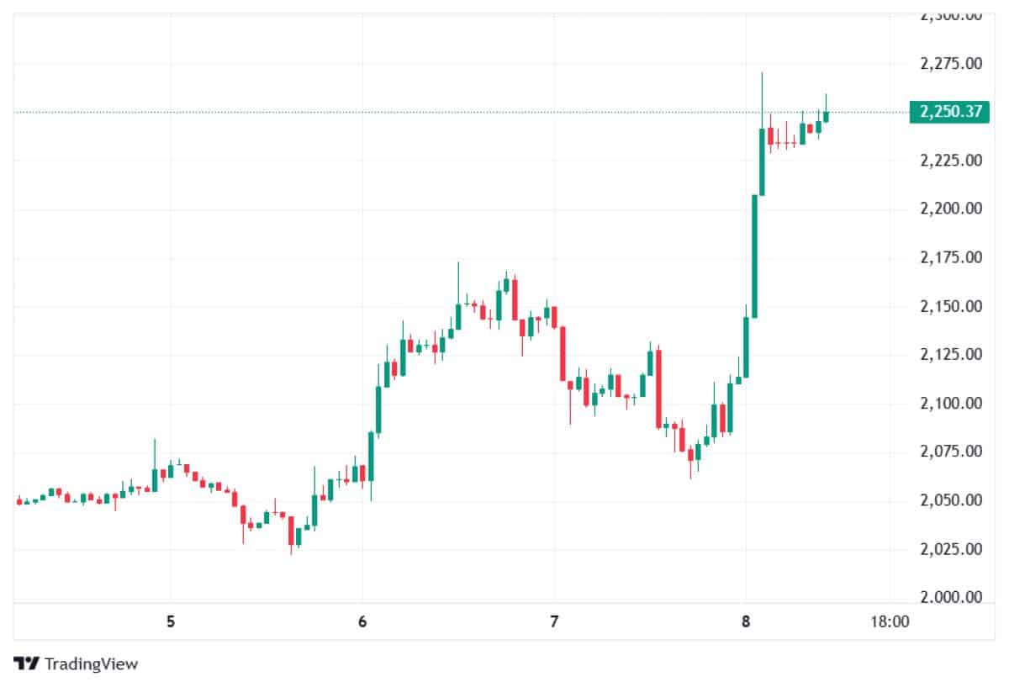Open the TradingView text link

tap(91, 663)
